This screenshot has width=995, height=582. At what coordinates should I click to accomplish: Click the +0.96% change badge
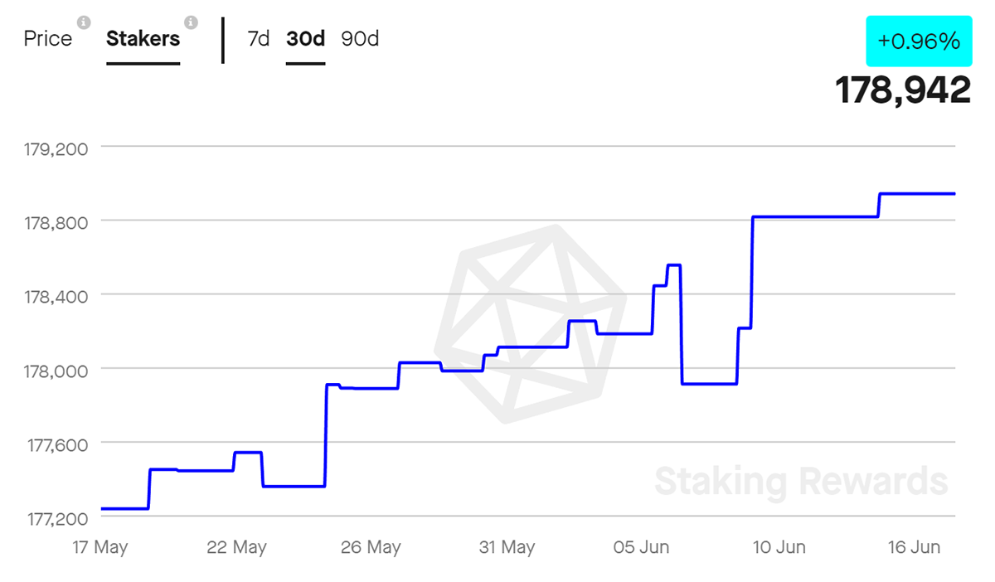pyautogui.click(x=919, y=41)
